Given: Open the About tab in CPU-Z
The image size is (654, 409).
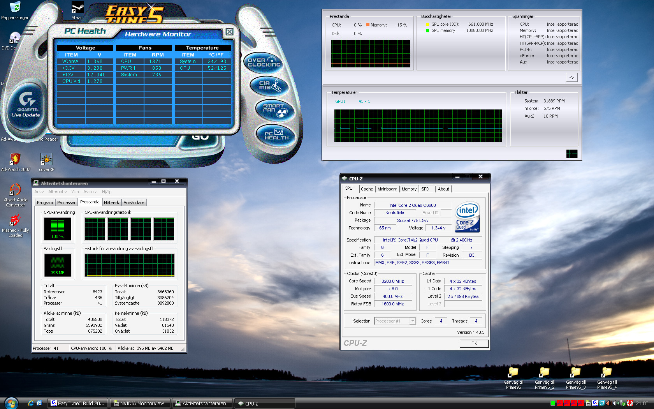Looking at the screenshot, I should click(443, 189).
